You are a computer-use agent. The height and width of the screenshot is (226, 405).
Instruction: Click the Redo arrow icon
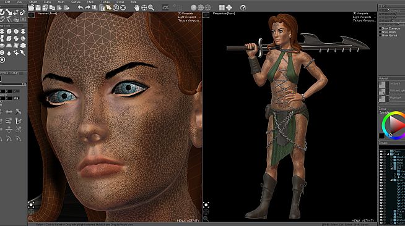(x=87, y=8)
